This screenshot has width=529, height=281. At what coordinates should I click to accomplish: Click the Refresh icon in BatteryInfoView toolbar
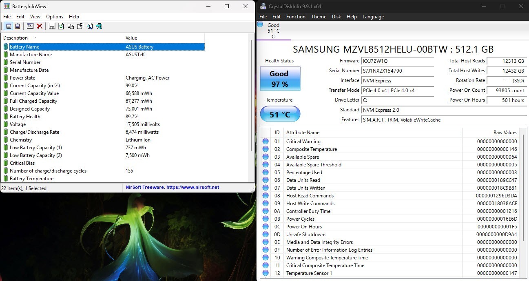(61, 26)
